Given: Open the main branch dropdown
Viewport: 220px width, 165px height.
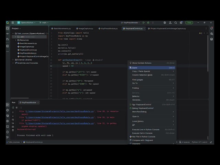Looking at the screenshot, I should point(44,23).
